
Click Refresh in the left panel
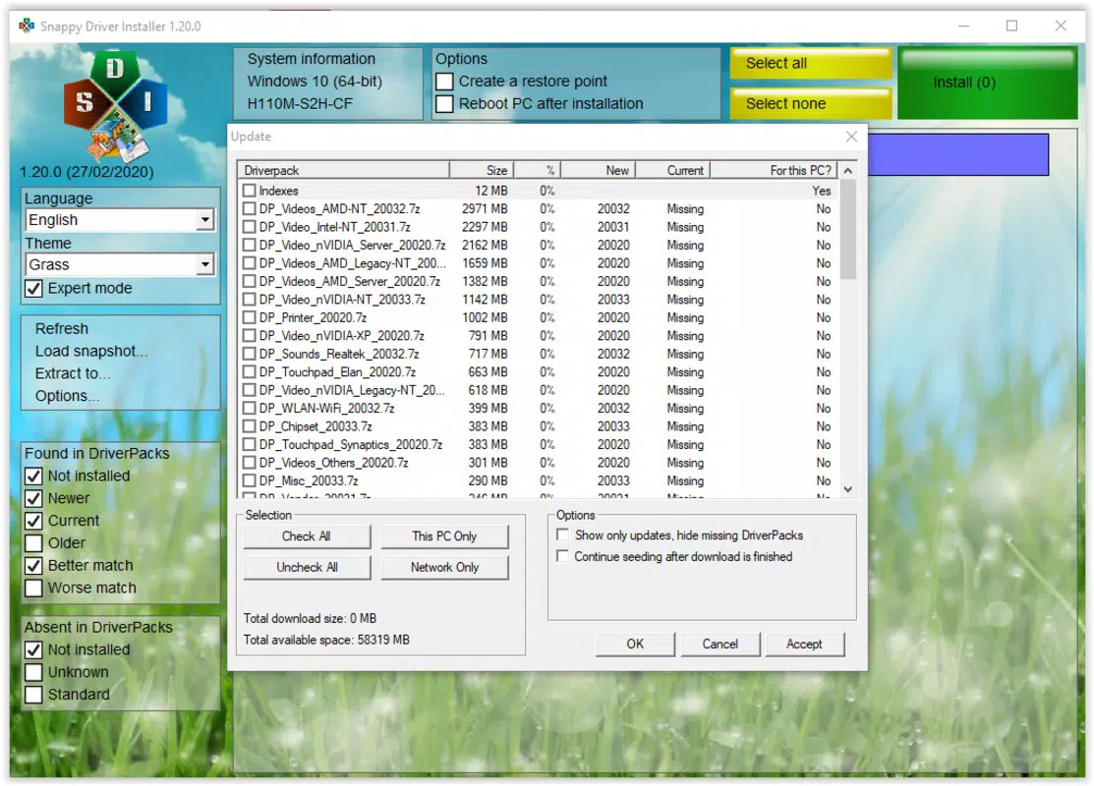coord(62,328)
